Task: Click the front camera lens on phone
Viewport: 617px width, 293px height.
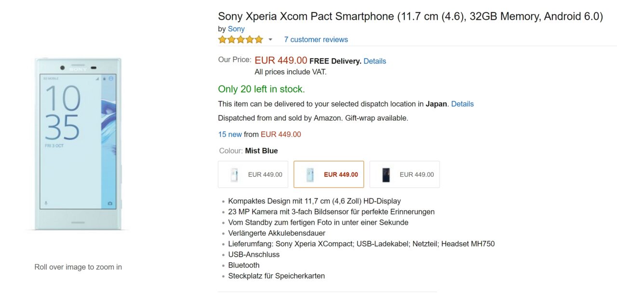Action: [x=63, y=67]
